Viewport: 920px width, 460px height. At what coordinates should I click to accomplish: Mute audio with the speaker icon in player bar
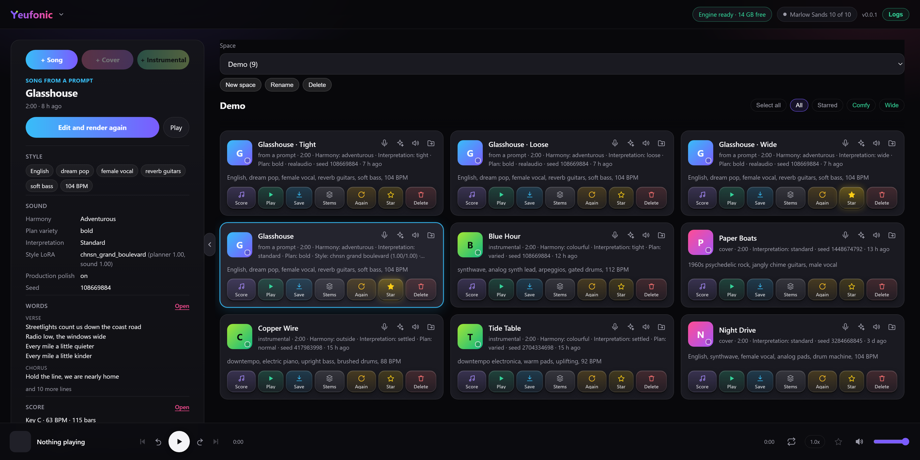859,442
